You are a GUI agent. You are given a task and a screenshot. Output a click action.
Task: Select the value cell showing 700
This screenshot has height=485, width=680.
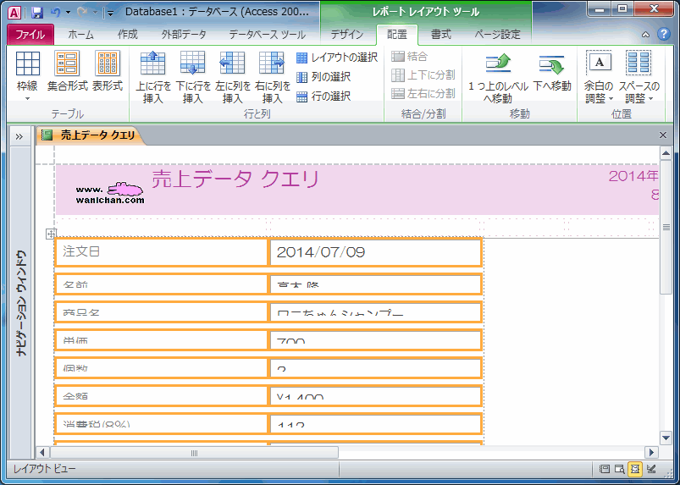click(x=375, y=339)
